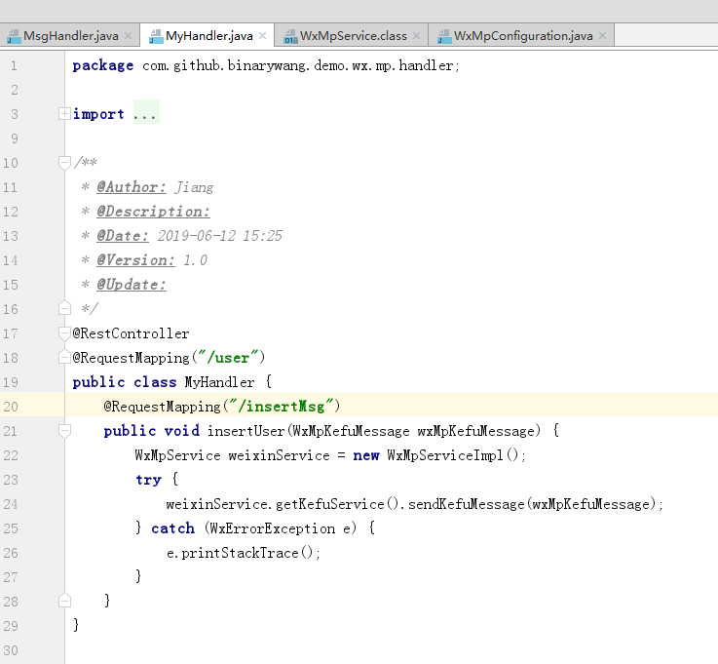Viewport: 718px width, 664px height.
Task: Click the insertUser method name
Action: pyautogui.click(x=246, y=431)
